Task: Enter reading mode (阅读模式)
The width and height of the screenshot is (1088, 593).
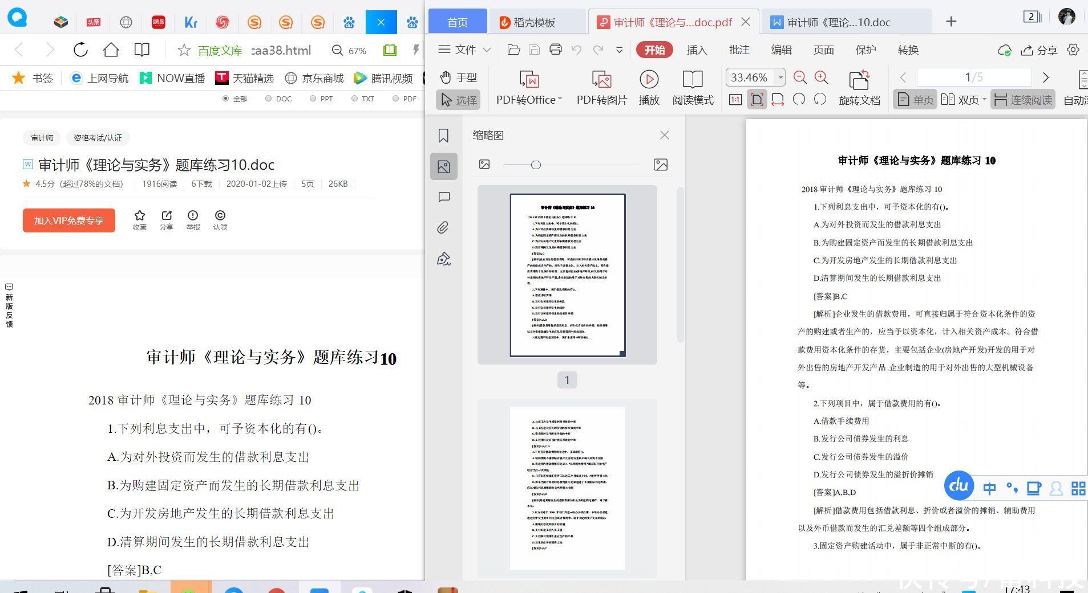Action: [693, 88]
